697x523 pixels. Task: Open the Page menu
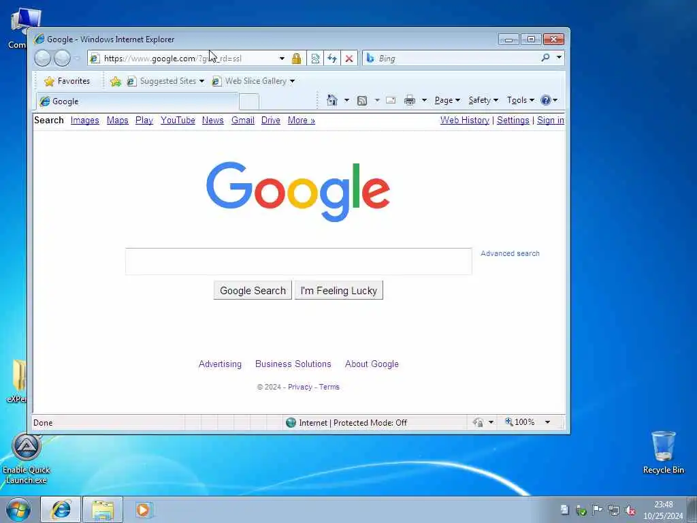click(x=447, y=100)
